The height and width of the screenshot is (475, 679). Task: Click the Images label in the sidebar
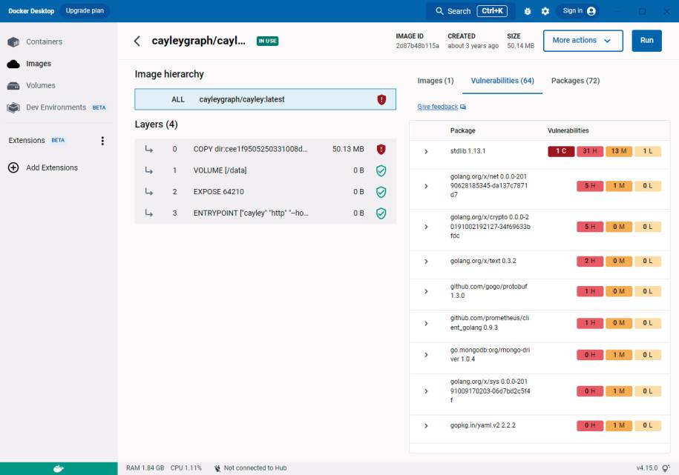pos(39,64)
